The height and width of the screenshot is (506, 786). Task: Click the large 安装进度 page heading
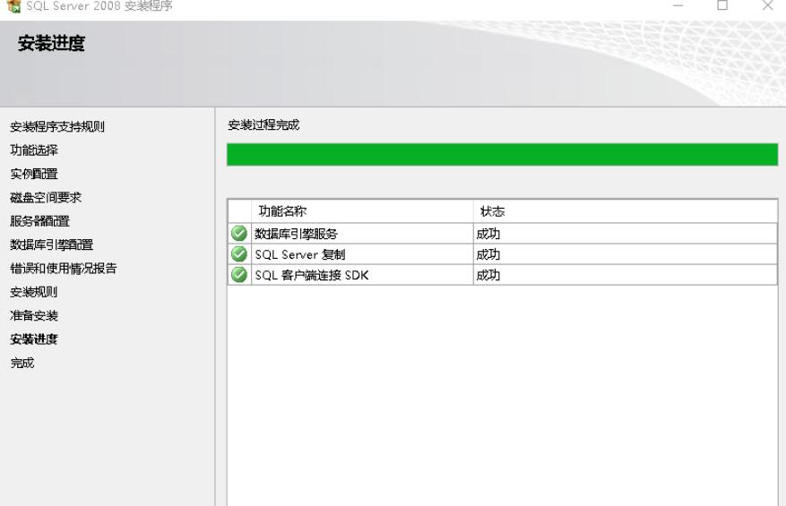coord(52,43)
